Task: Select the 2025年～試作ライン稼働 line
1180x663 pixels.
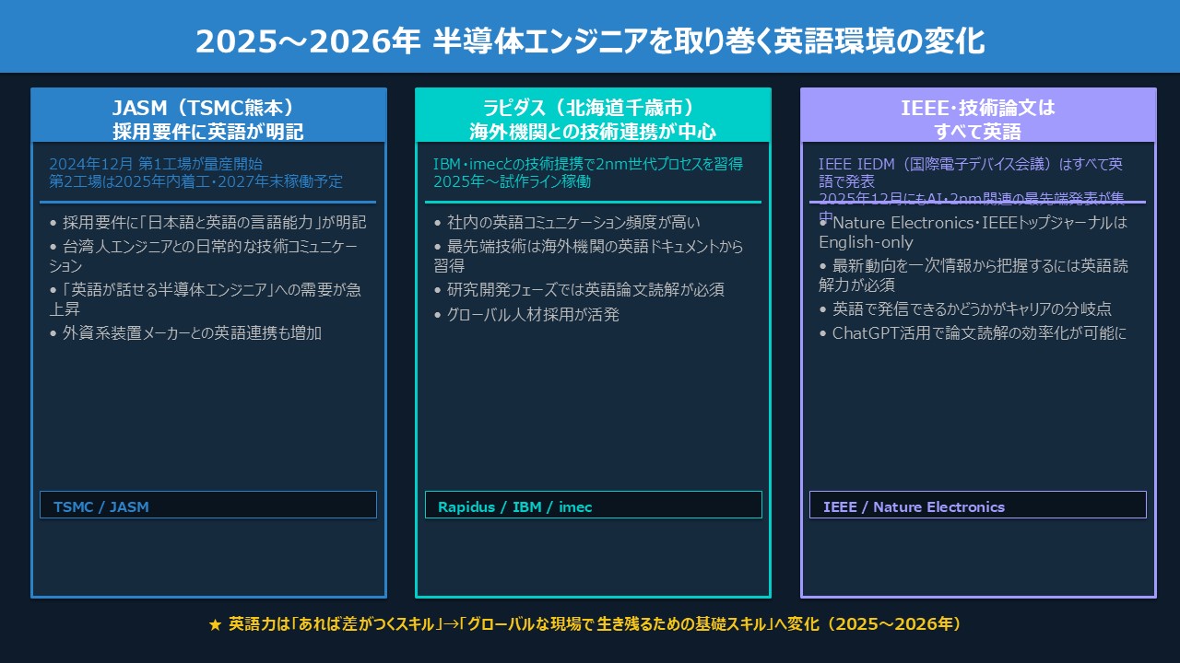Action: click(512, 181)
